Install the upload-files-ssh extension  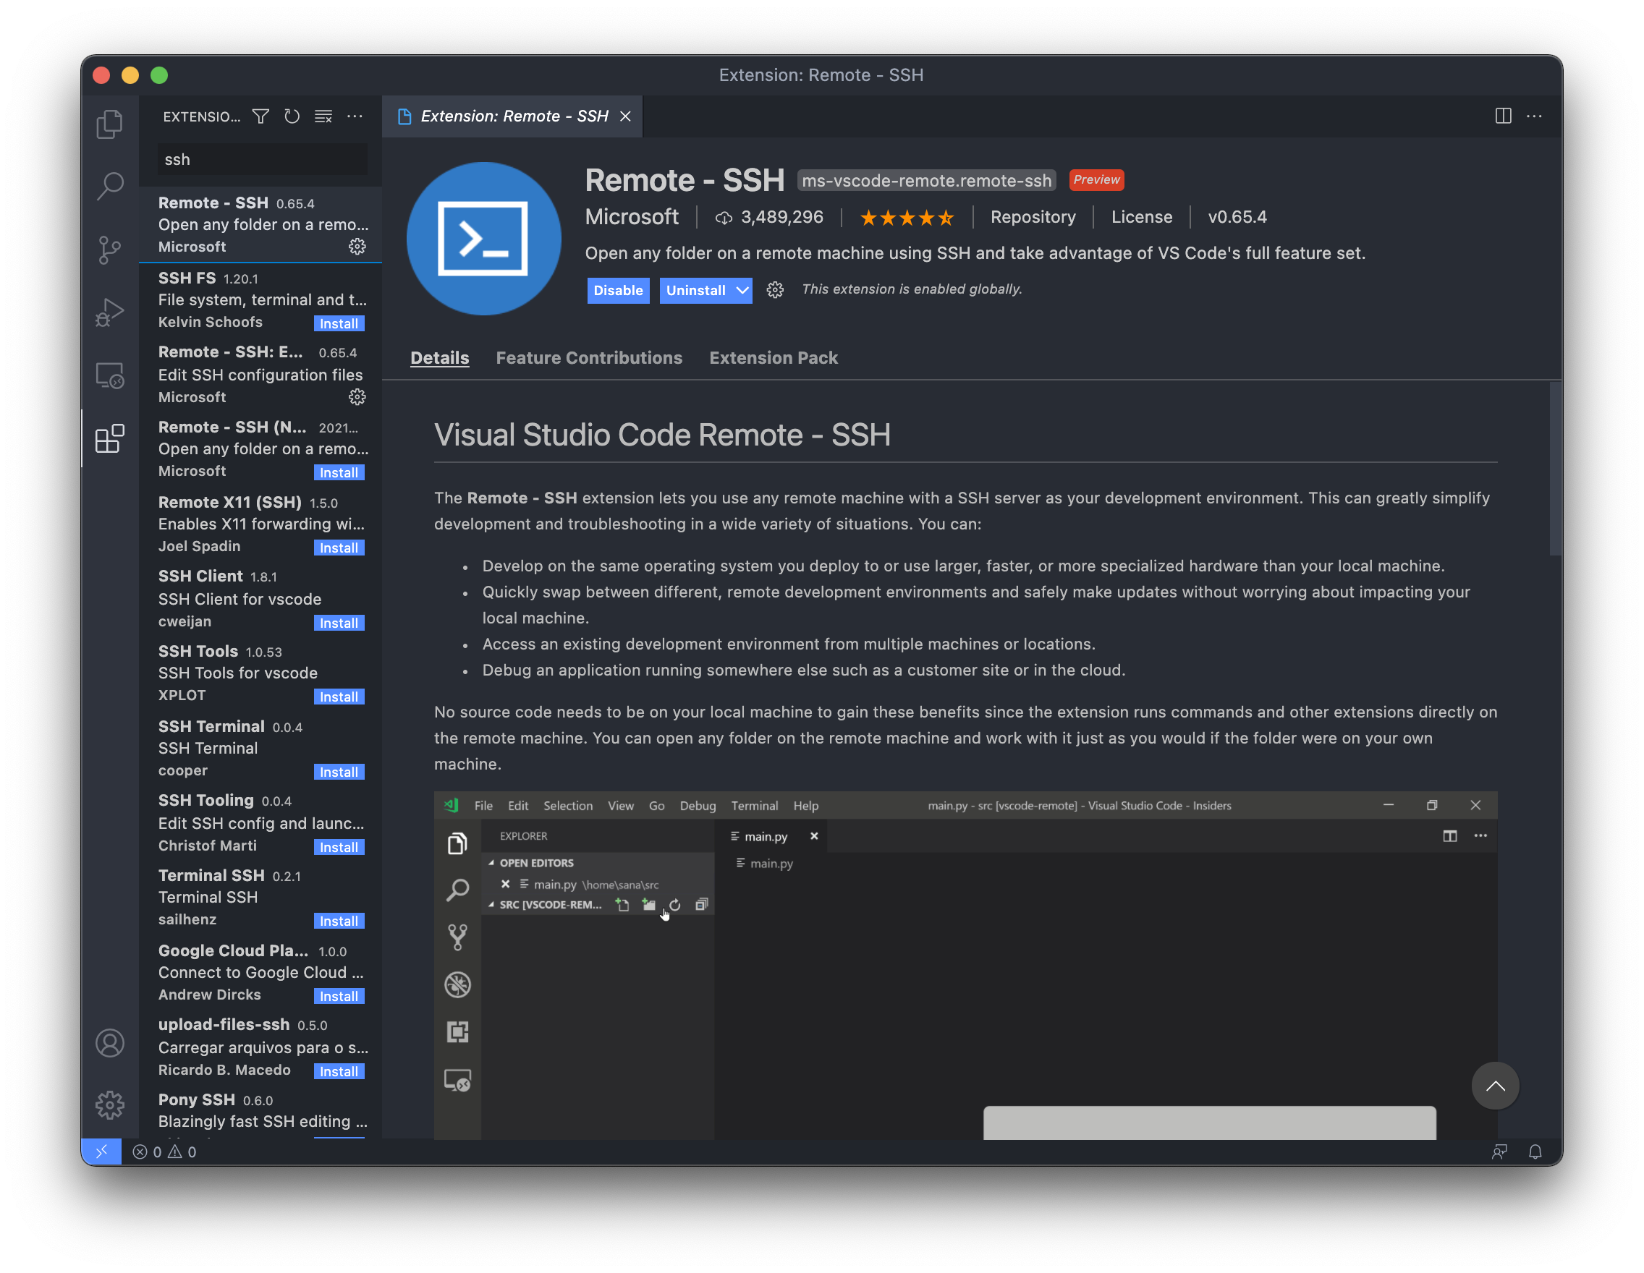(339, 1071)
